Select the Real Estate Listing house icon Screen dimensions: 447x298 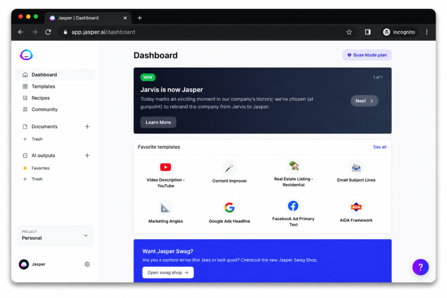tap(294, 166)
